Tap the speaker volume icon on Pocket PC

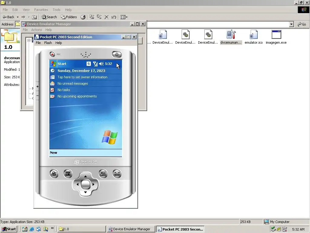click(101, 64)
